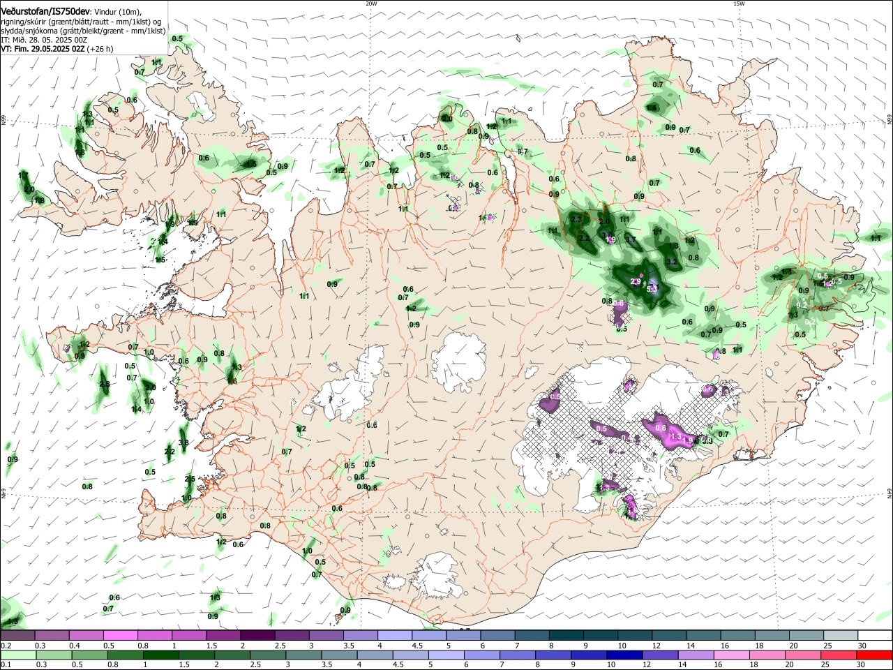The image size is (893, 670).
Task: Click the 0.2 label in the upper legend
Action: point(5,646)
